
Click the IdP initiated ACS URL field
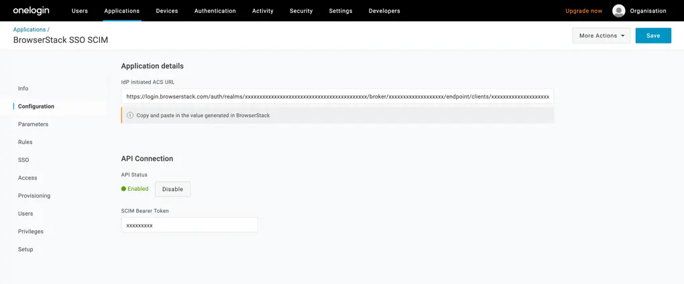tap(337, 96)
